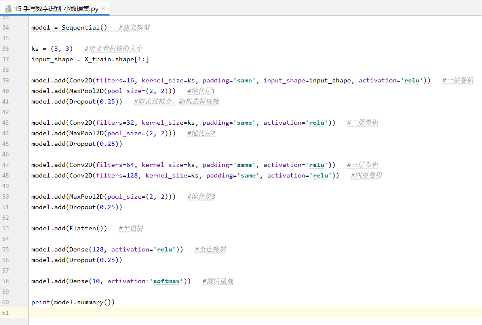This screenshot has height=325, width=482.
Task: Click the comment '#定义卷积核的大小'
Action: pyautogui.click(x=113, y=49)
